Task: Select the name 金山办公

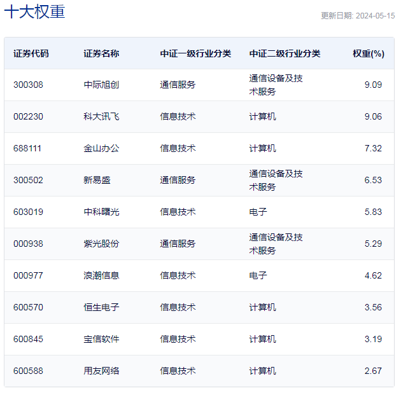Action: coord(101,148)
